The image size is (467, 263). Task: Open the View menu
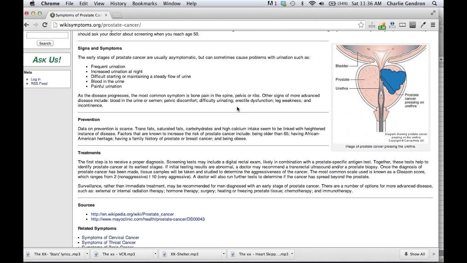coord(99,4)
